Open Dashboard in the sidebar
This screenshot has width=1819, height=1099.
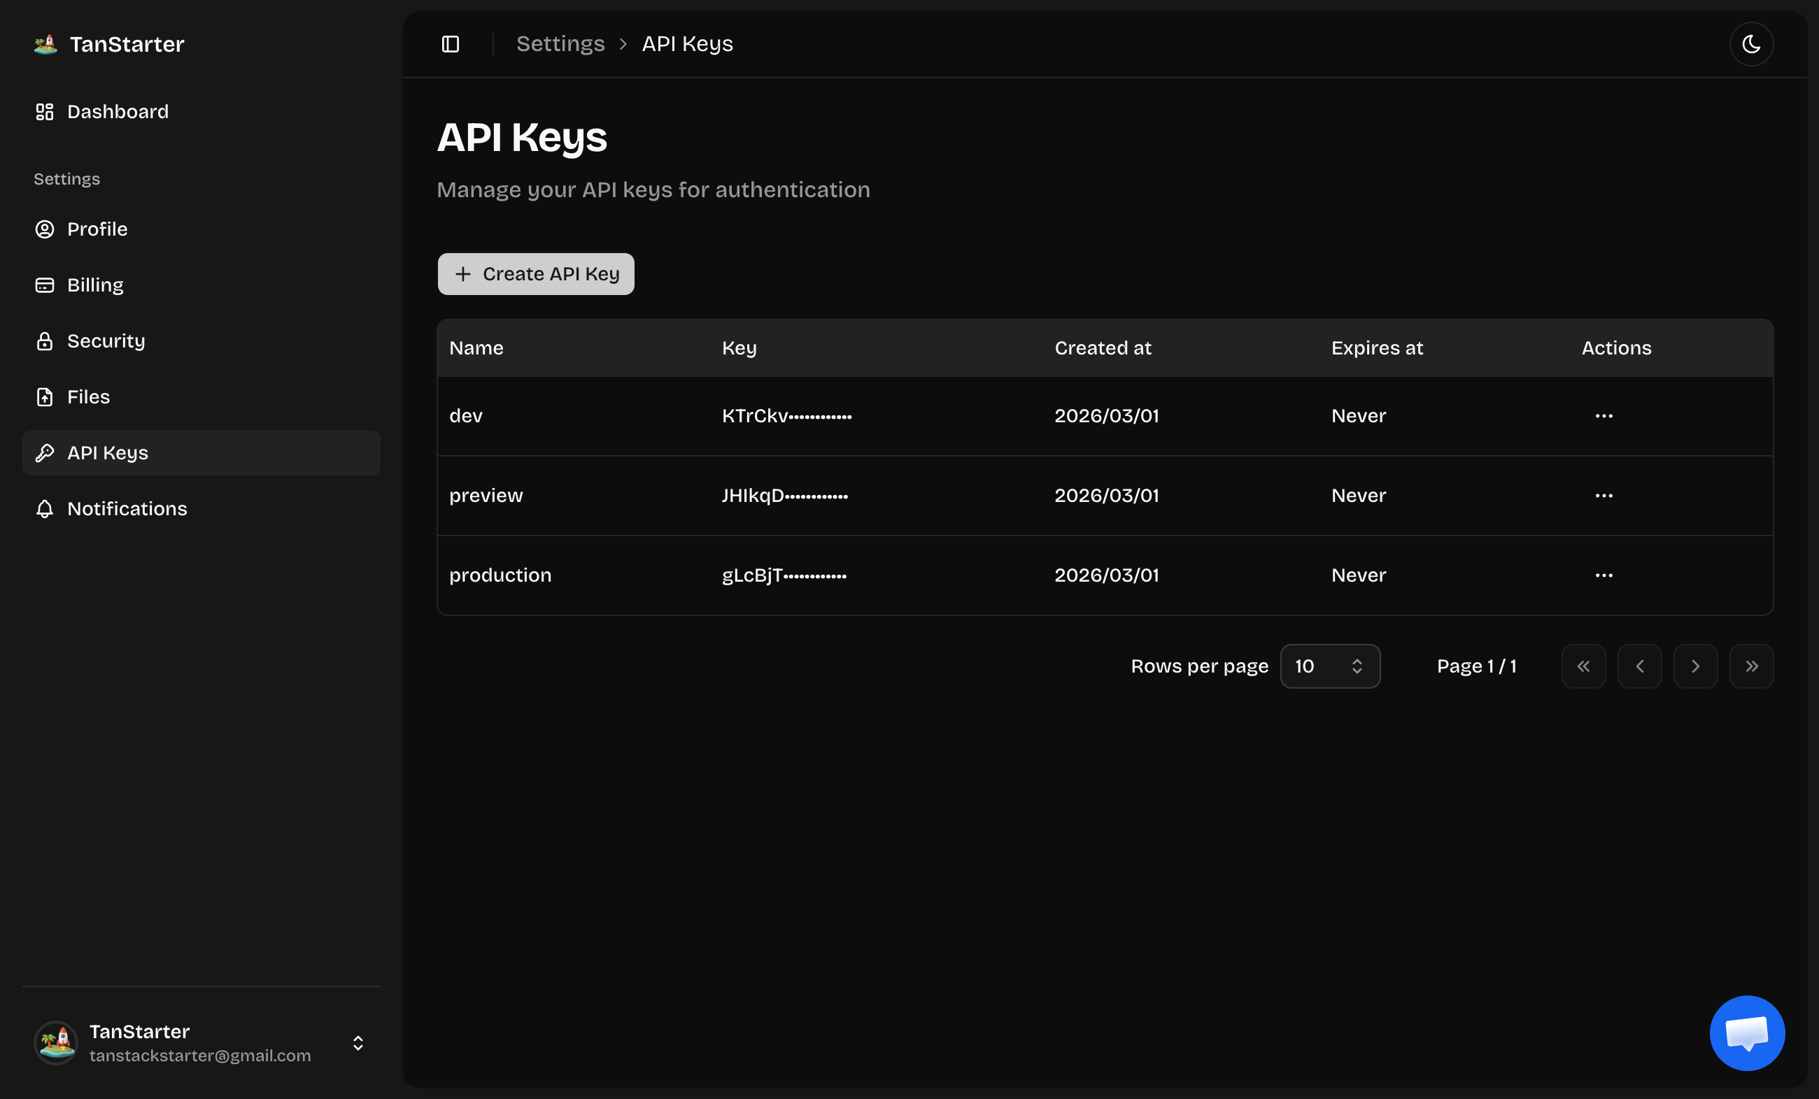point(118,111)
